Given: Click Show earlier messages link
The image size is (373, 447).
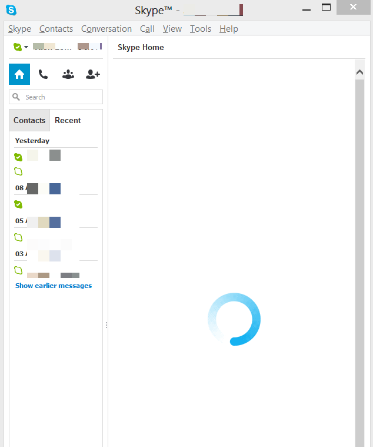Looking at the screenshot, I should 54,286.
